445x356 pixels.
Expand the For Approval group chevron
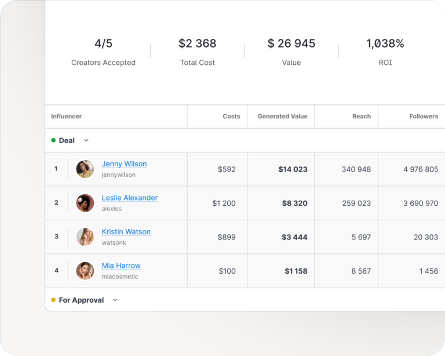(x=115, y=300)
